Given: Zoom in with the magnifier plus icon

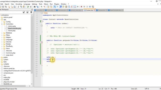Looking at the screenshot, I should point(41,7).
